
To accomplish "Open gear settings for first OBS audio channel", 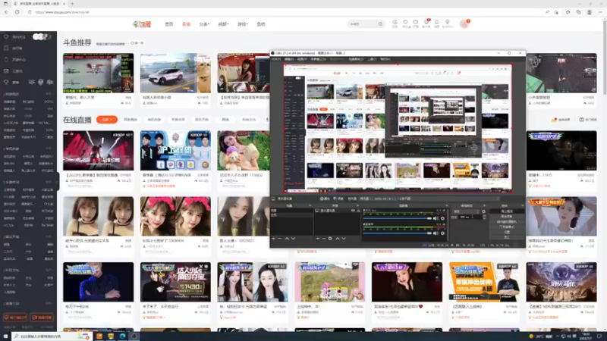I will (442, 218).
